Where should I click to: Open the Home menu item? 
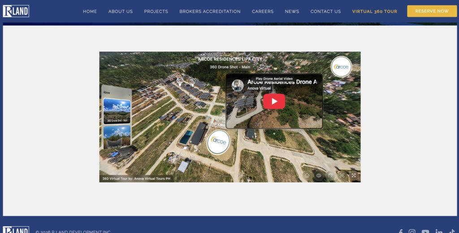(x=90, y=11)
